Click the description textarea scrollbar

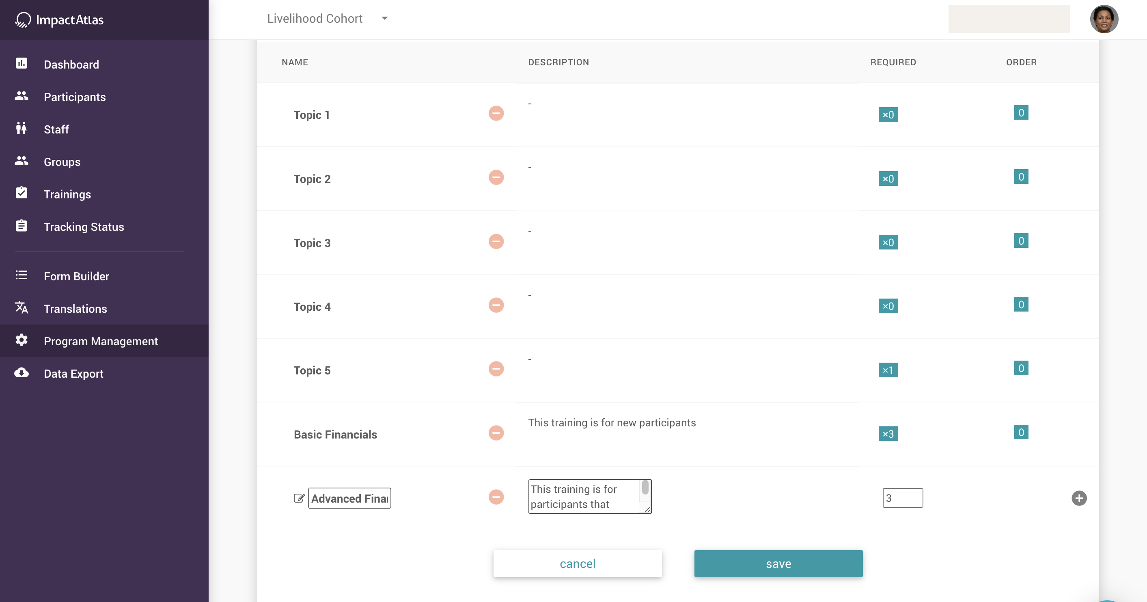[x=645, y=488]
